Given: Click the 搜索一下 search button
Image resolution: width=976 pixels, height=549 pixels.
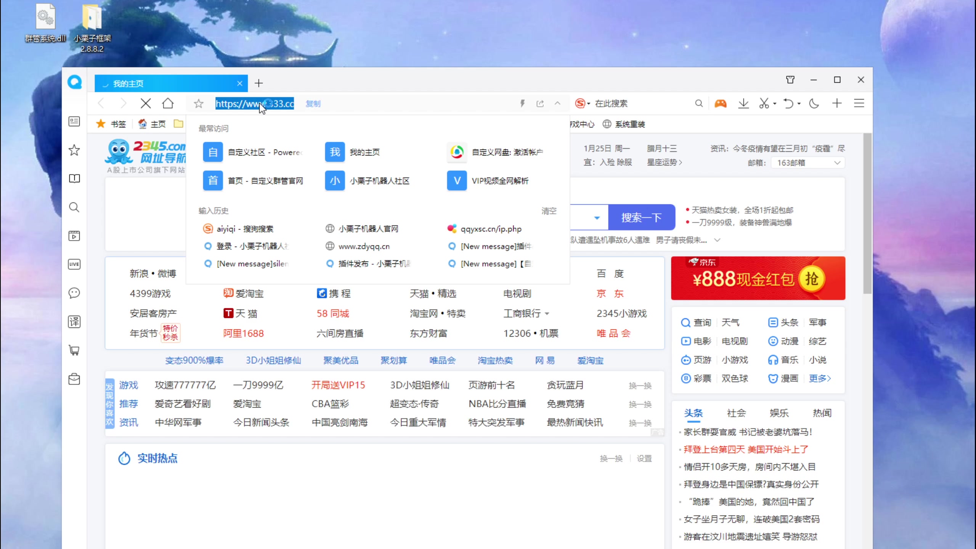Looking at the screenshot, I should [x=642, y=217].
